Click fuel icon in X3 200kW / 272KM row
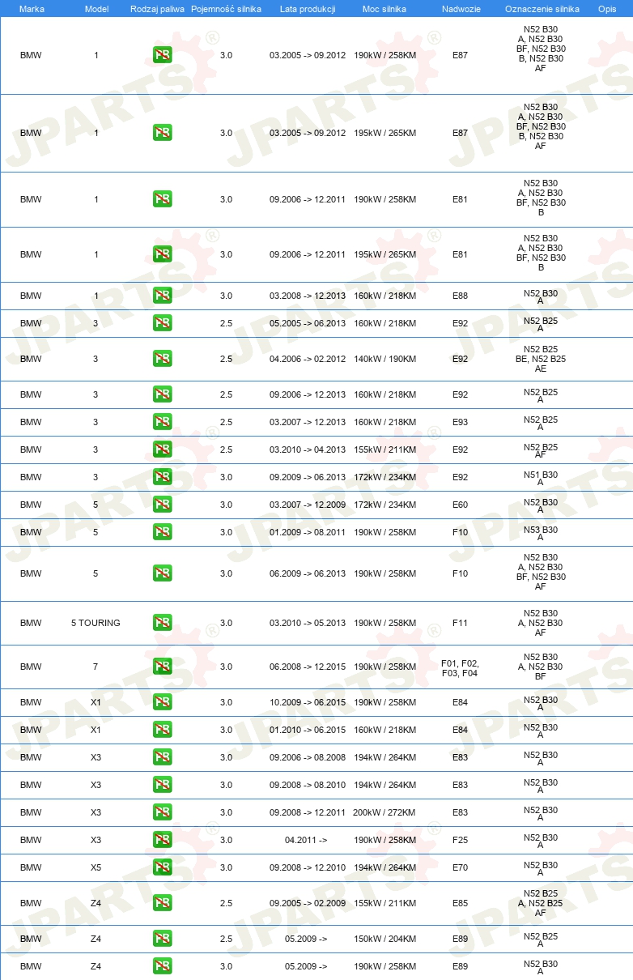The width and height of the screenshot is (633, 980). (162, 812)
